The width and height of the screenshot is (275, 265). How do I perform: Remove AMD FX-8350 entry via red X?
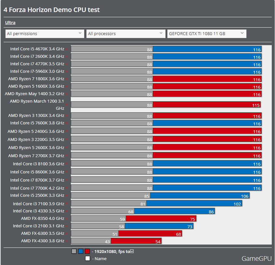(x=67, y=219)
